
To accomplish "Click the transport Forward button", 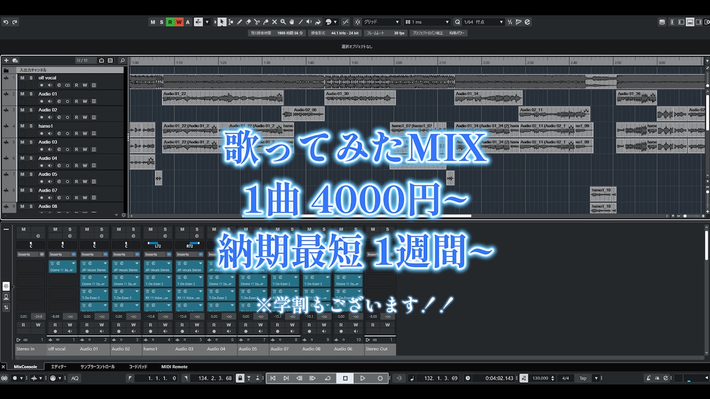I will [313, 378].
